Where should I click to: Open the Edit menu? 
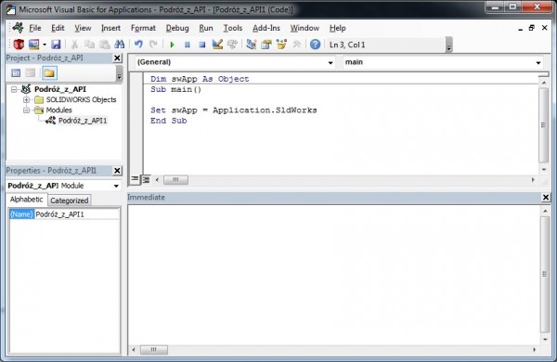58,28
